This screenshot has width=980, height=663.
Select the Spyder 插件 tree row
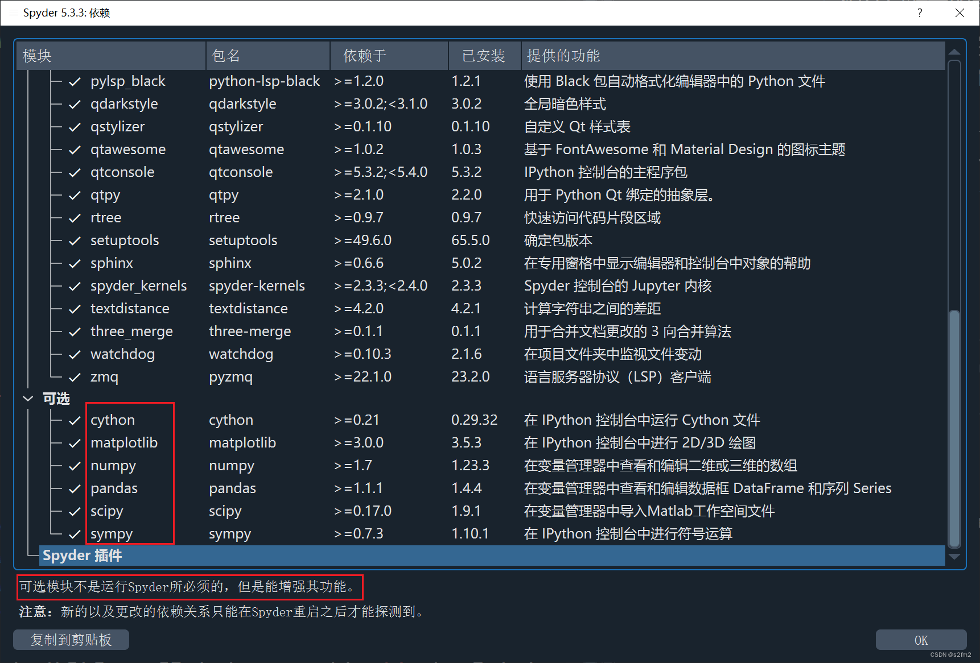pos(492,556)
